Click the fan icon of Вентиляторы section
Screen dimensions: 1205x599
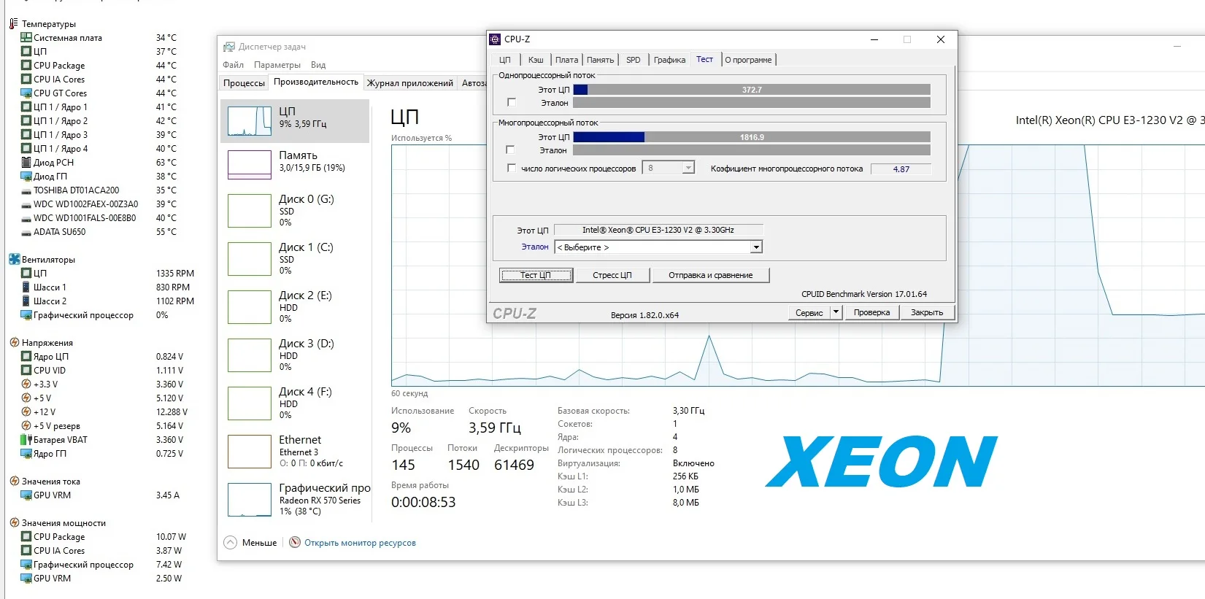14,259
